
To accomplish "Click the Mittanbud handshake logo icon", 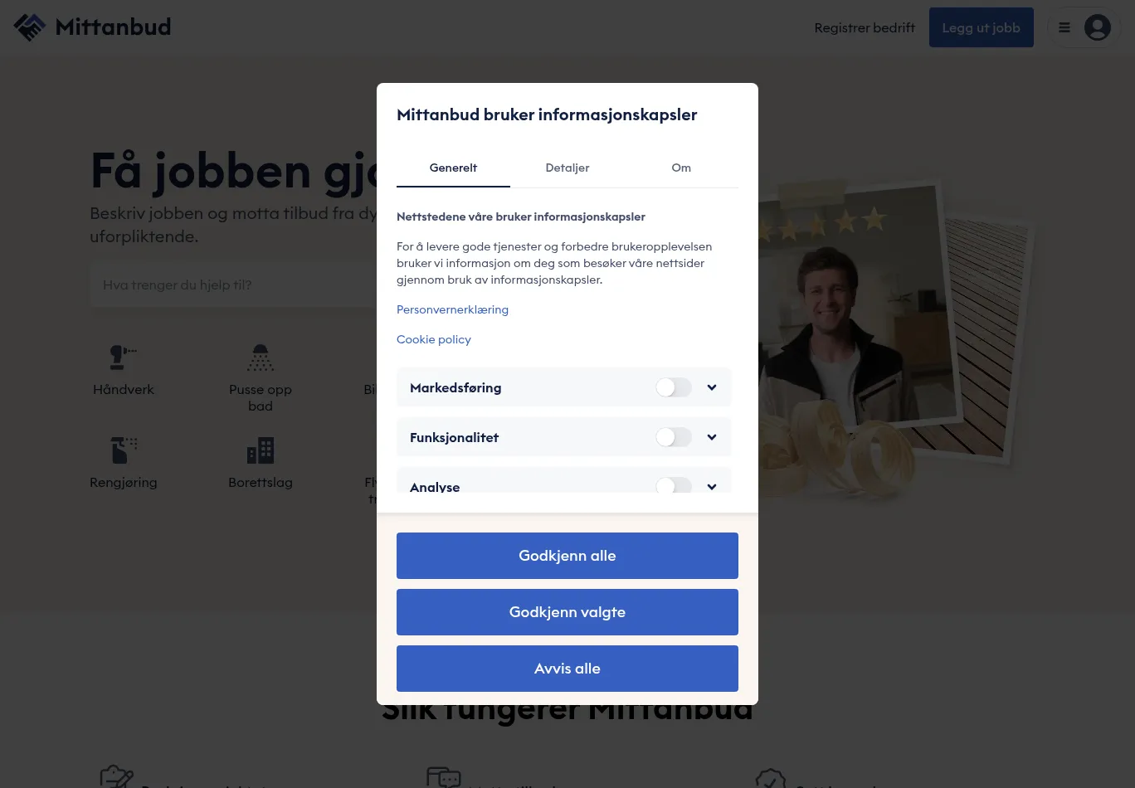I will (30, 27).
